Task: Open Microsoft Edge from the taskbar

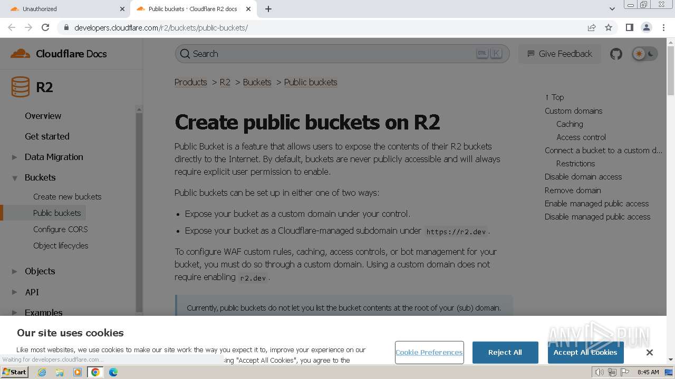Action: [x=113, y=372]
